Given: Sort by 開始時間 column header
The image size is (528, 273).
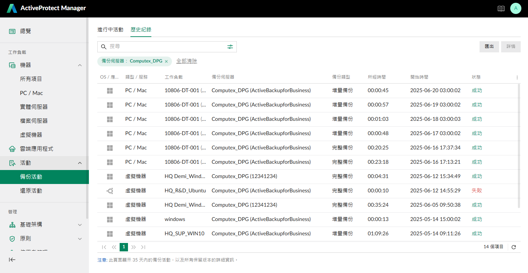Looking at the screenshot, I should 419,77.
